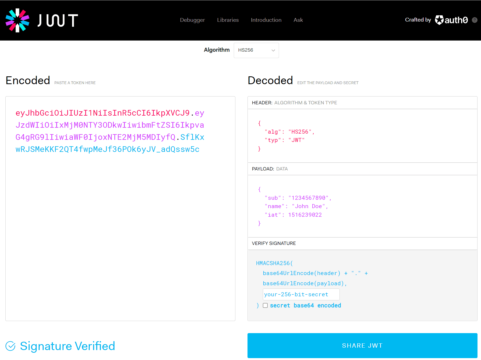Focus the your-256-bit-secret input field
Screen dimensions: 481x360
[301, 294]
